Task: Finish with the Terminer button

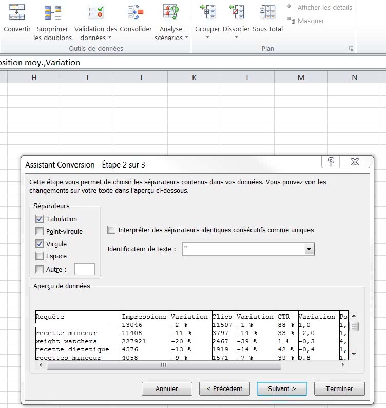Action: 339,389
